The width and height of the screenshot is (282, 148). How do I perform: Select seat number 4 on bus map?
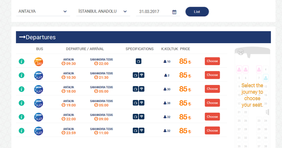265,70
